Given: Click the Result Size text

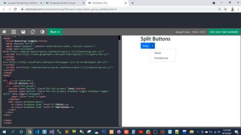Looking at the screenshot, I should (190, 32).
